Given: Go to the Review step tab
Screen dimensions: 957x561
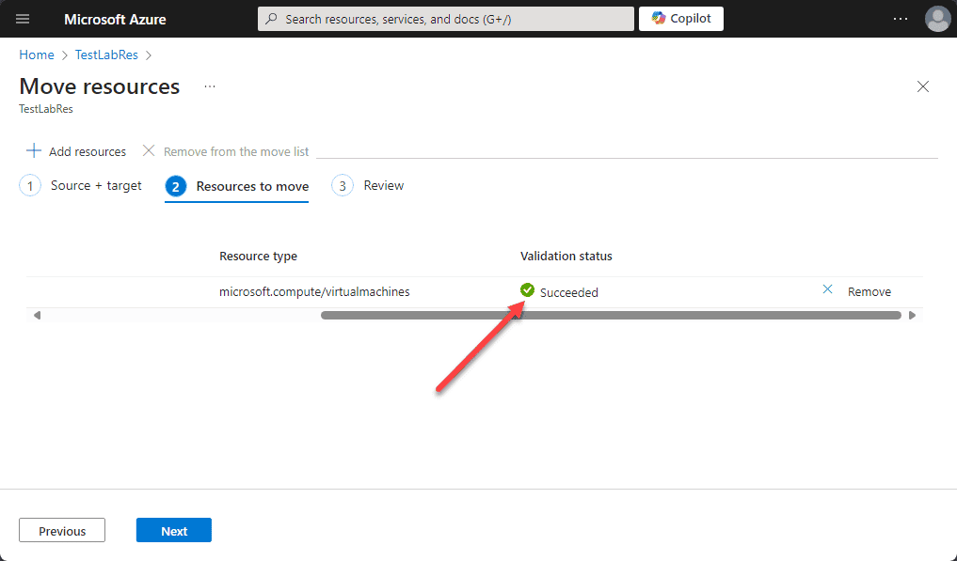Looking at the screenshot, I should pyautogui.click(x=367, y=185).
